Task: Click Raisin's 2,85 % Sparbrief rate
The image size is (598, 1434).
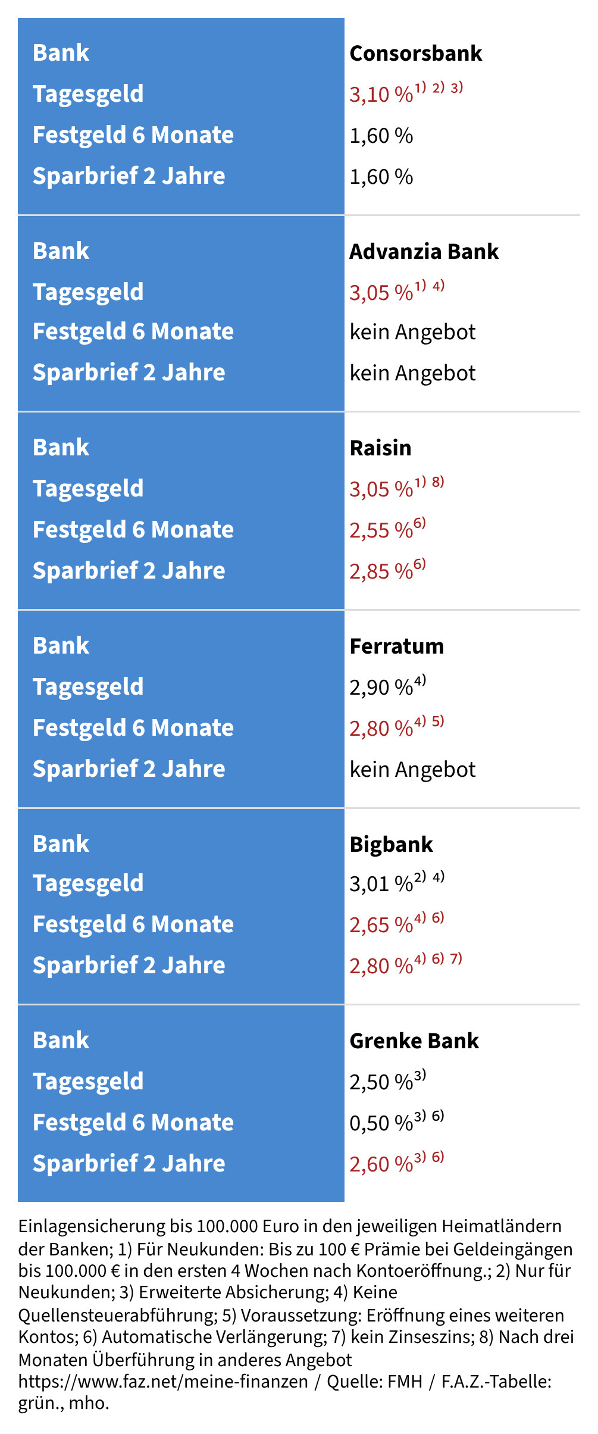Action: [381, 571]
